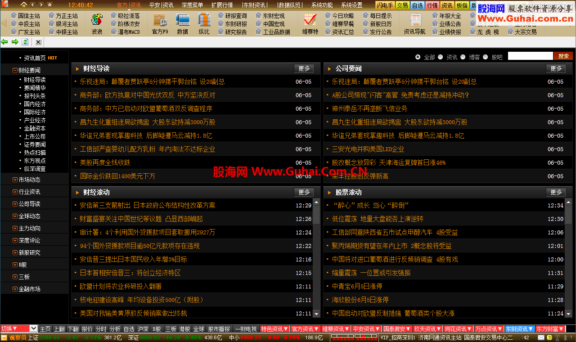Click the orange 搜索 search button
Image resolution: width=576 pixels, height=342 pixels.
coord(563,56)
